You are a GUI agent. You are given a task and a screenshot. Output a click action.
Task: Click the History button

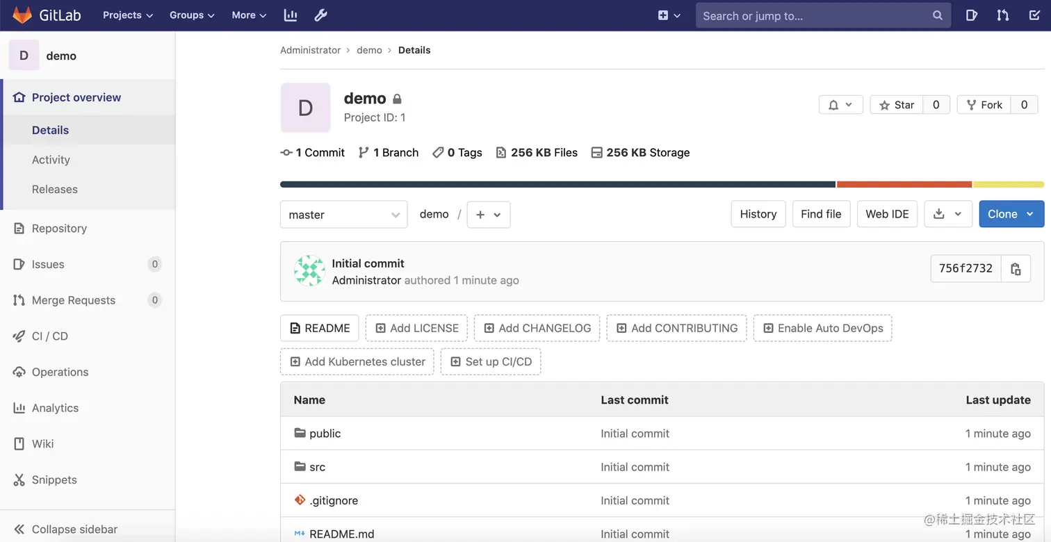point(758,214)
